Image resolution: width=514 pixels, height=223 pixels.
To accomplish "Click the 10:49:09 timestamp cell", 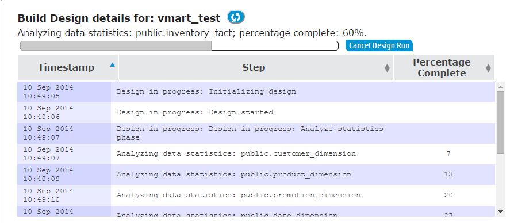I will (x=64, y=175).
